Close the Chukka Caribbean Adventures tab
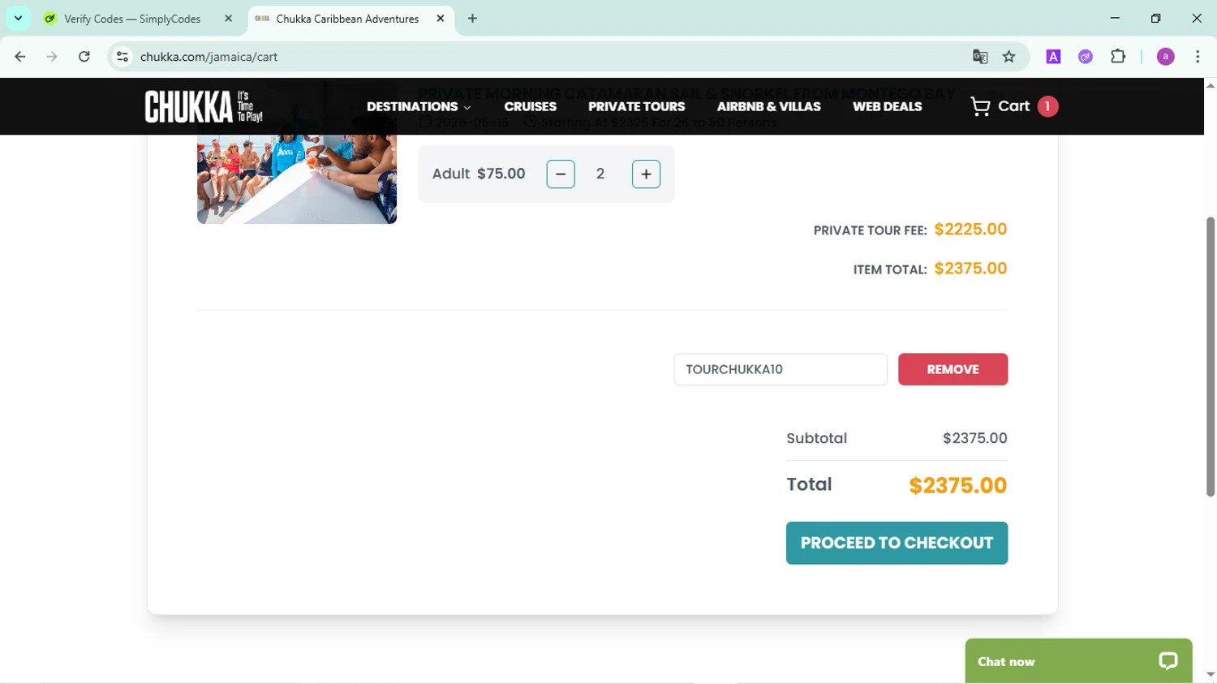Viewport: 1217px width, 684px height. tap(441, 18)
